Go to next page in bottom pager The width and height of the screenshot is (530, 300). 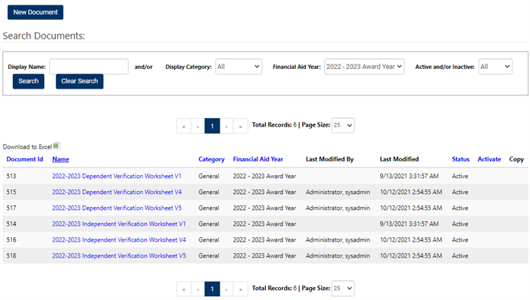pyautogui.click(x=226, y=289)
